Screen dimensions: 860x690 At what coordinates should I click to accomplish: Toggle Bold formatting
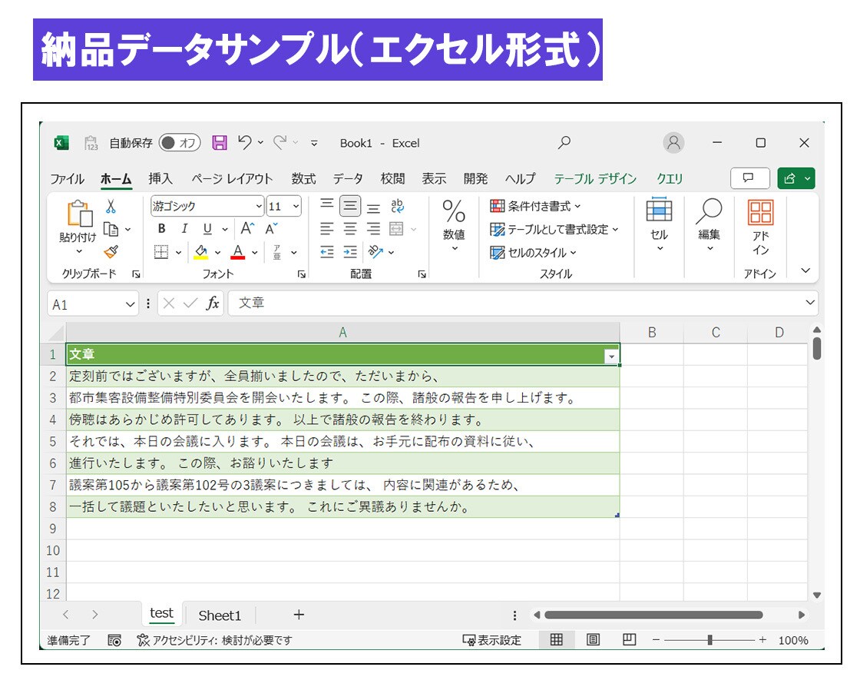coord(162,228)
